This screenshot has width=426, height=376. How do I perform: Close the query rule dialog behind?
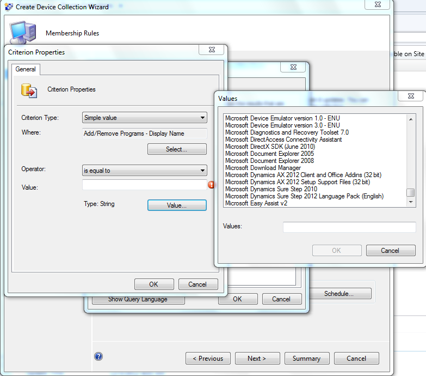click(293, 67)
